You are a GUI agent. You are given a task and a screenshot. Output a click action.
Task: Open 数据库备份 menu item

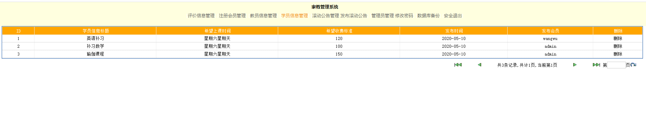428,16
